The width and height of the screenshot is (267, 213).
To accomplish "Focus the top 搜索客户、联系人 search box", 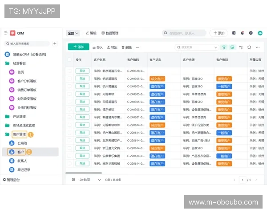I will click(x=184, y=33).
